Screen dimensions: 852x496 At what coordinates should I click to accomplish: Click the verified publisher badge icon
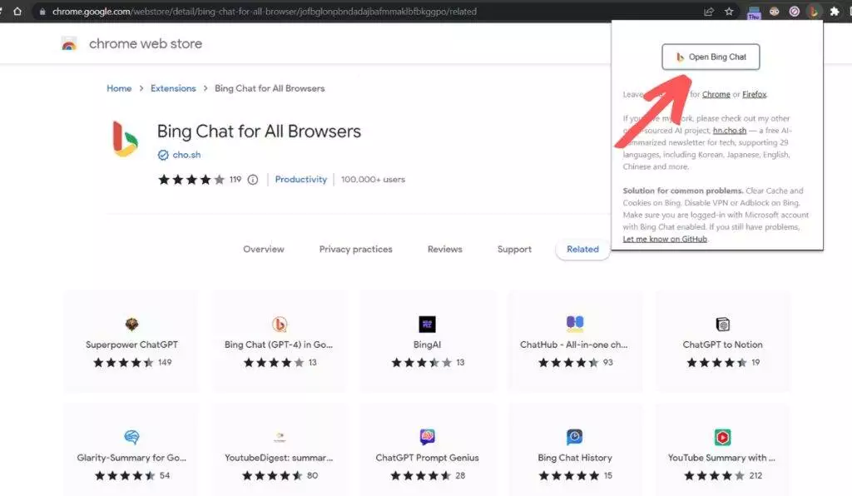[x=163, y=155]
